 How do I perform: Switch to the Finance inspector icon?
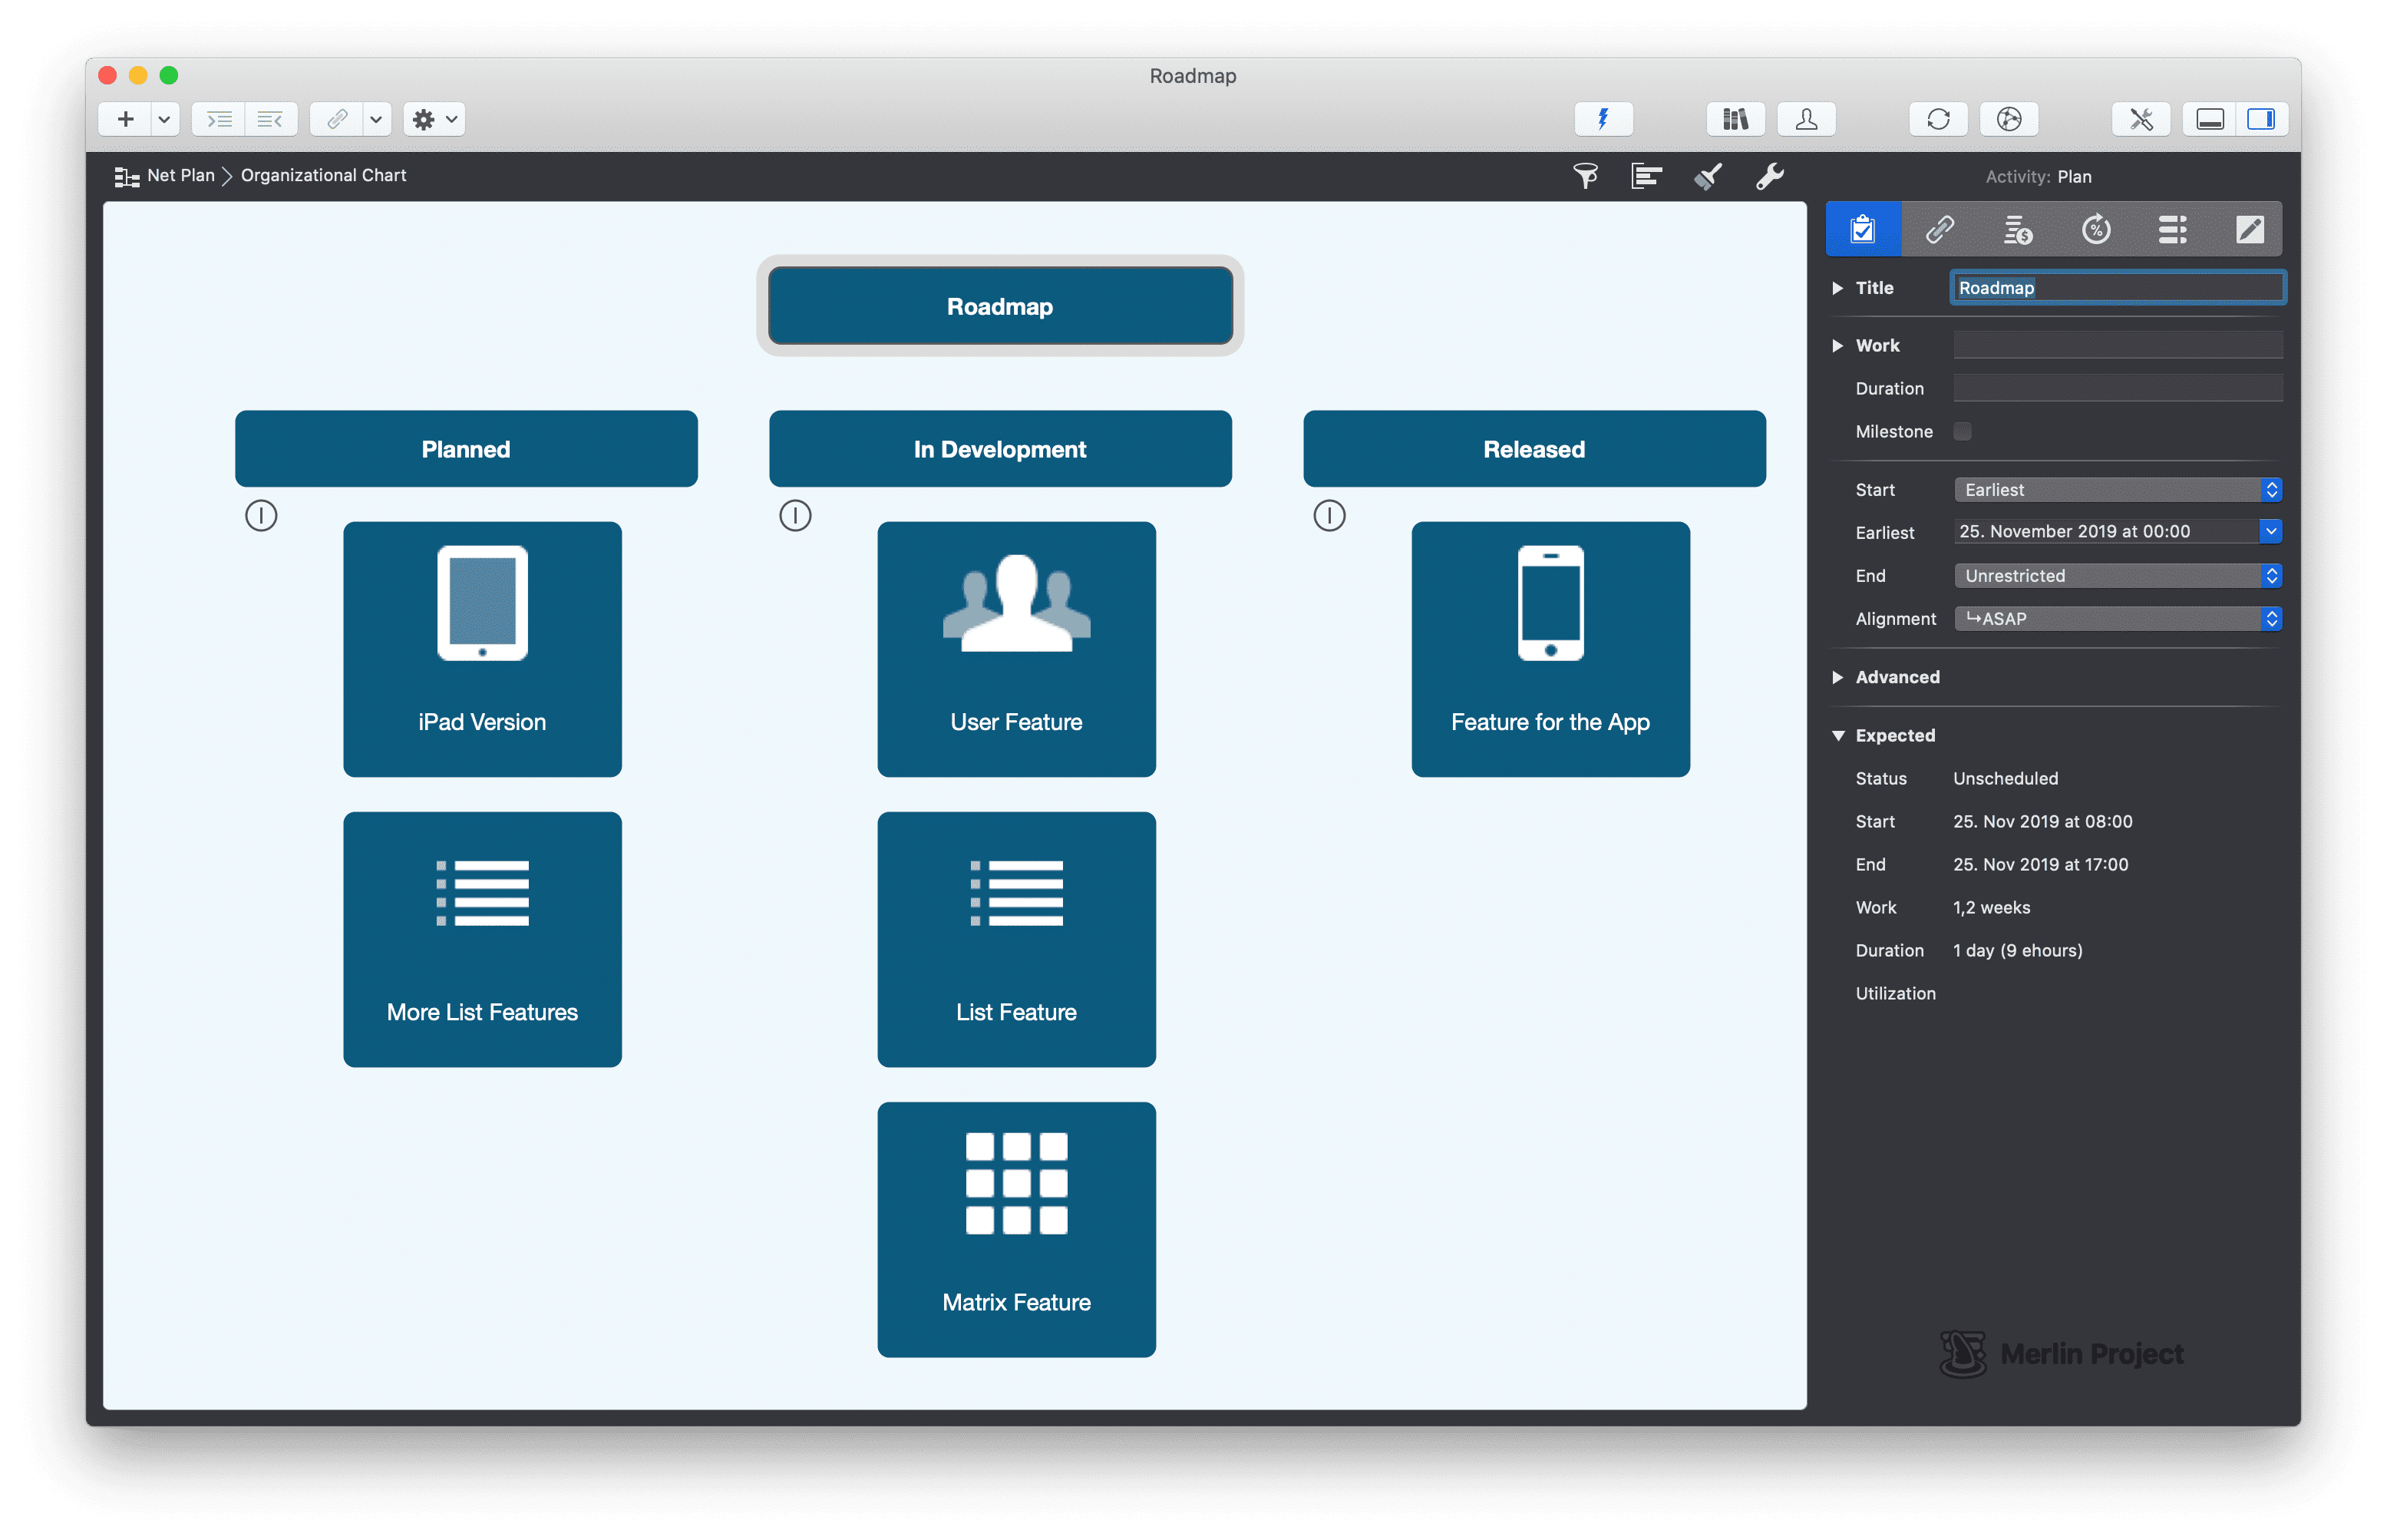tap(2018, 229)
